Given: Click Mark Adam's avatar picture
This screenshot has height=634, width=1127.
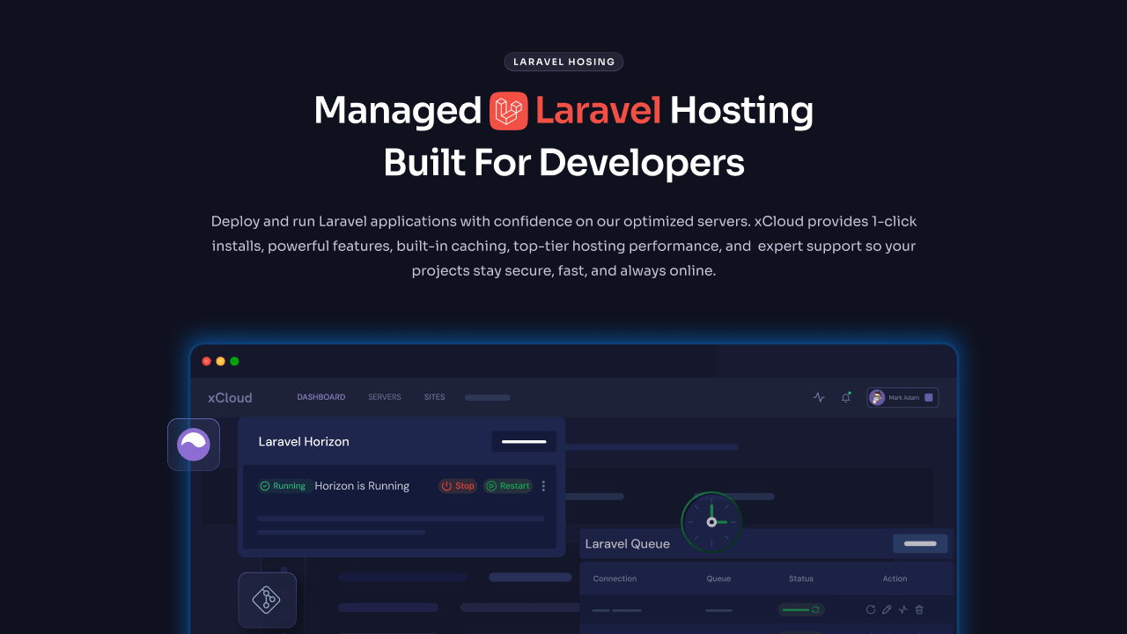Looking at the screenshot, I should (877, 398).
